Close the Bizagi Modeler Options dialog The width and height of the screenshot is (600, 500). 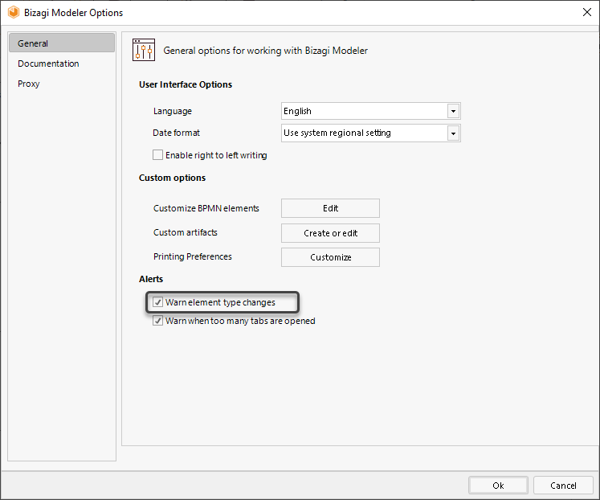(586, 12)
